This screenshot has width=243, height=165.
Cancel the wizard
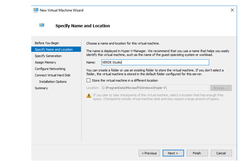[221, 153]
